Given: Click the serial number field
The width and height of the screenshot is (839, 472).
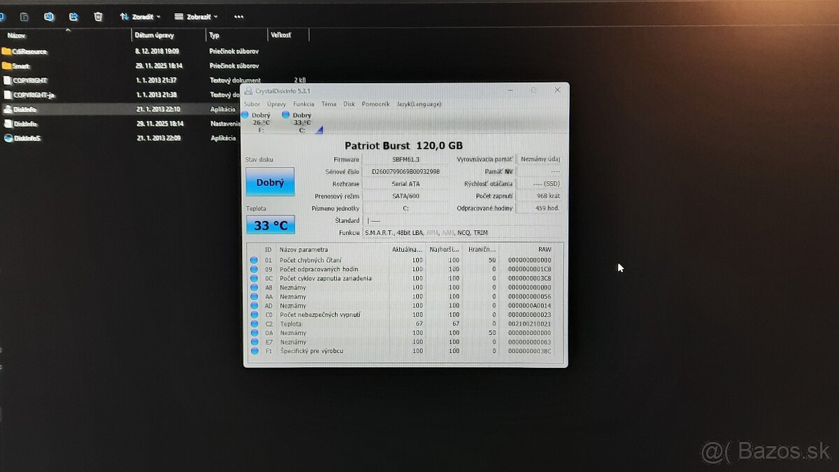Looking at the screenshot, I should click(x=406, y=171).
